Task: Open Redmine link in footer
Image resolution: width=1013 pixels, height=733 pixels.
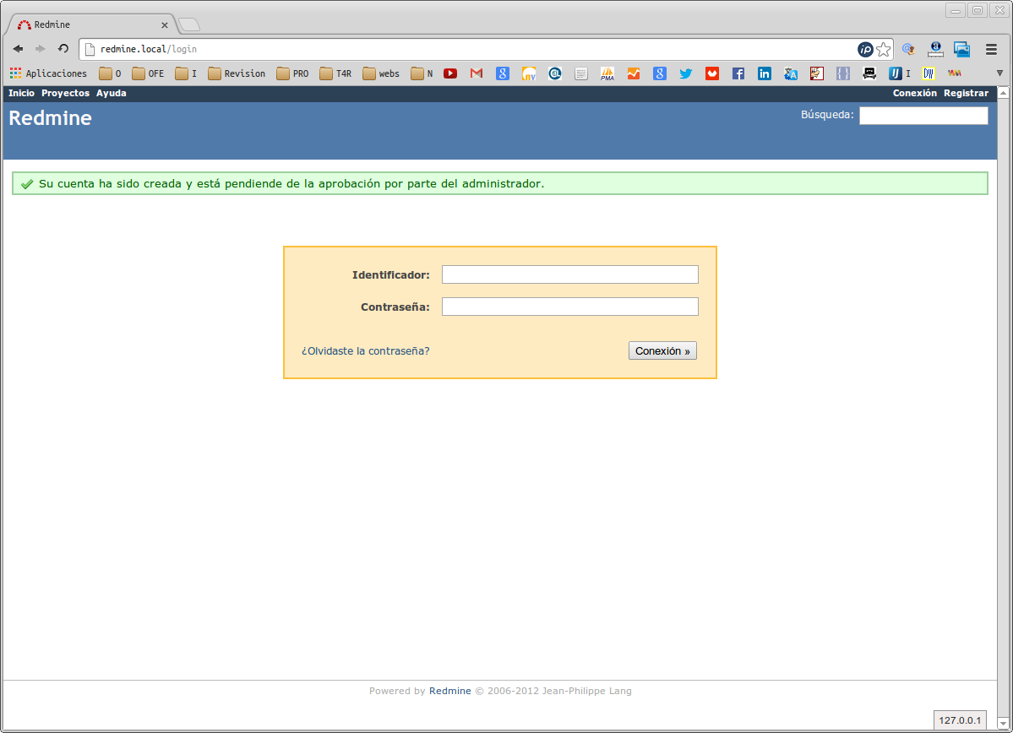Action: click(449, 691)
